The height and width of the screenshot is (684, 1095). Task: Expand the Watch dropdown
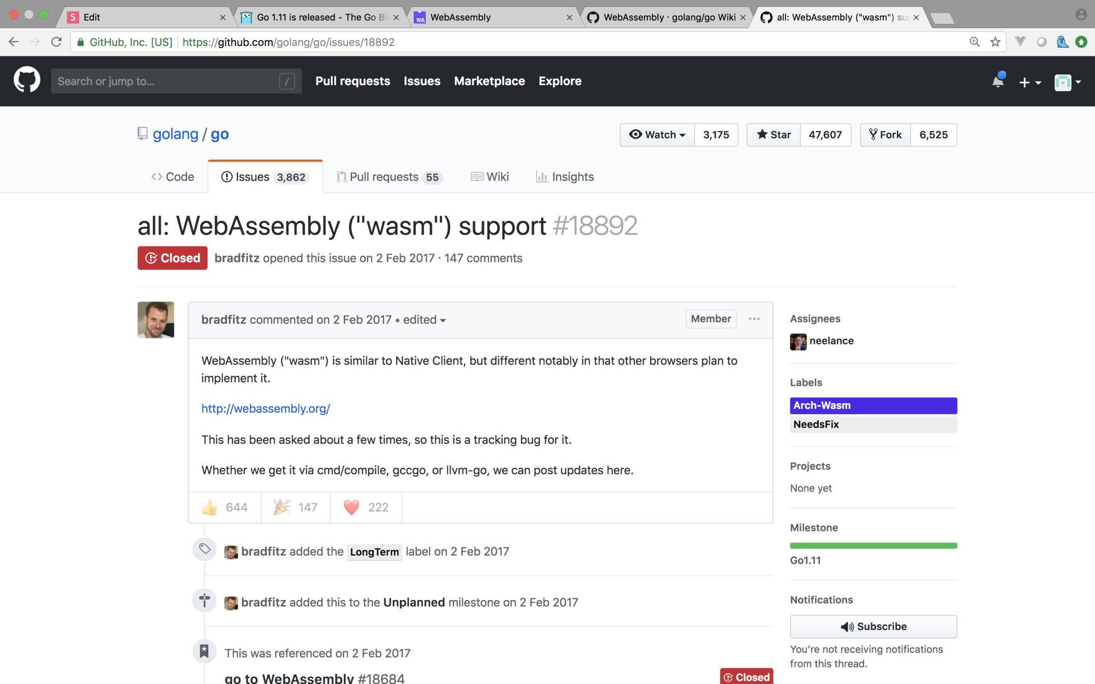tap(657, 135)
